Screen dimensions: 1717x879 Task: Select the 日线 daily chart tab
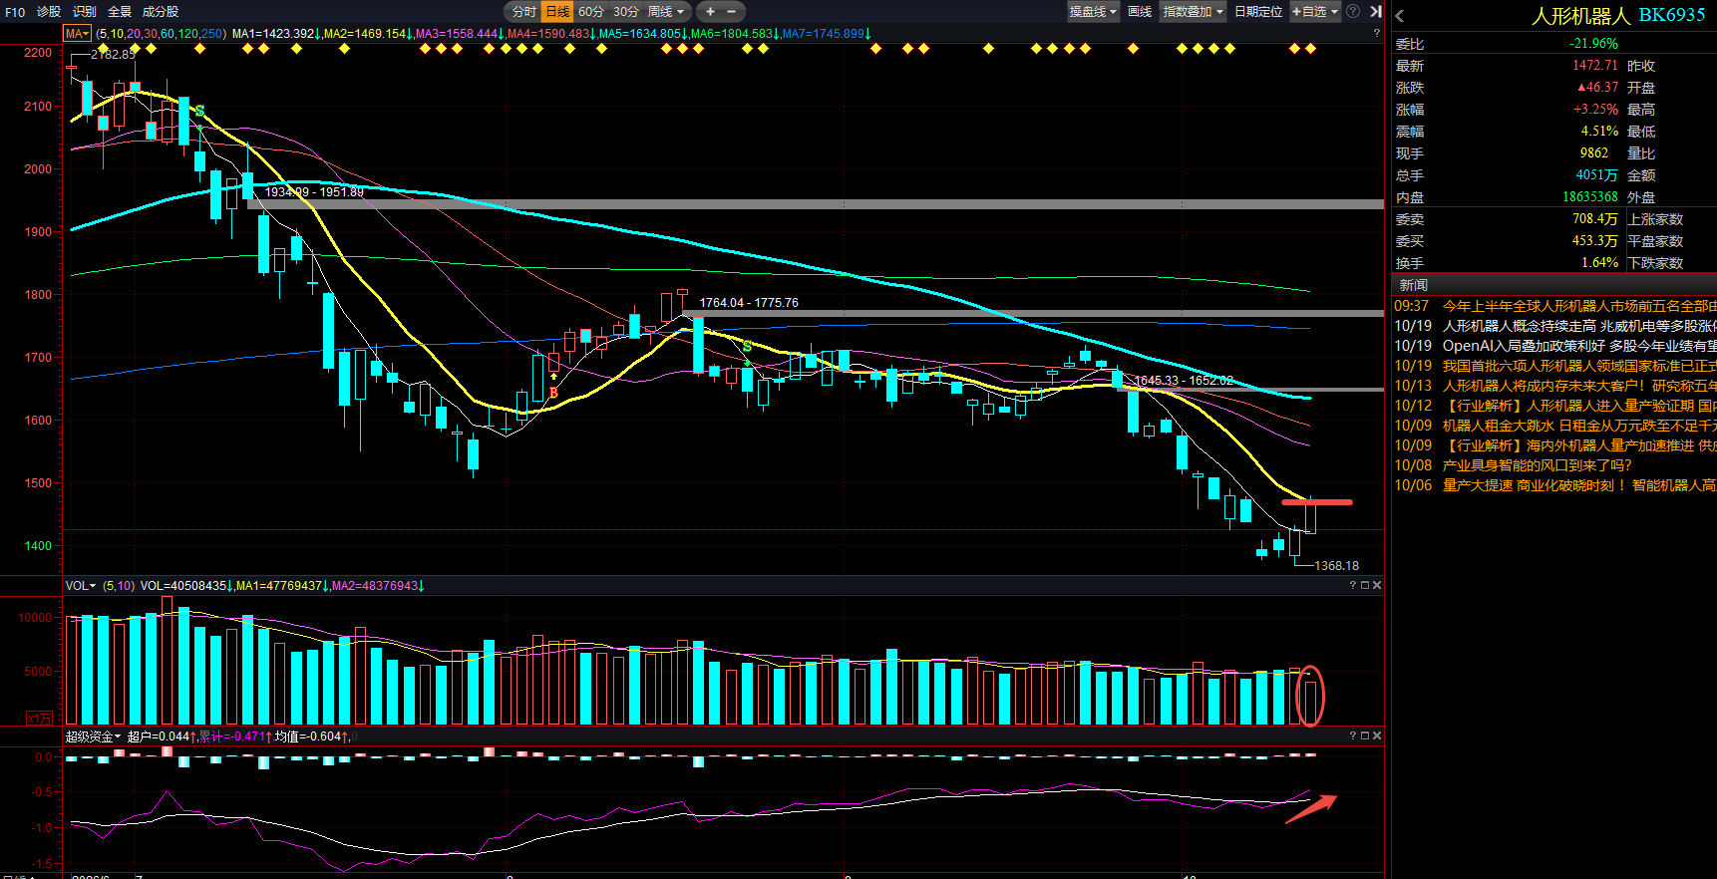557,12
